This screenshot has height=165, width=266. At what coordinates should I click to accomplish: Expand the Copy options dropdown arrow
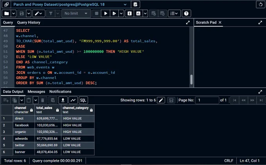[22, 100]
